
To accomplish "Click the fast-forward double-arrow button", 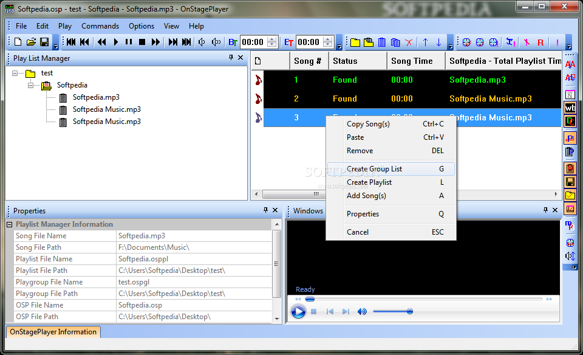I will click(x=156, y=42).
